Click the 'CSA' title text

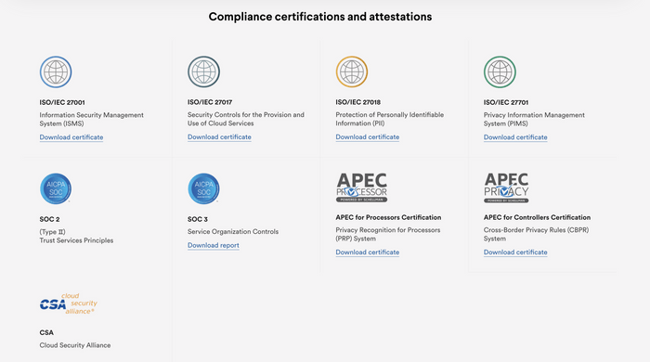(x=46, y=332)
